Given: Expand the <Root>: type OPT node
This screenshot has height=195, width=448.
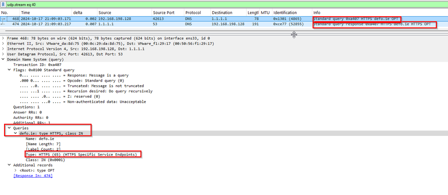Looking at the screenshot, I should (x=15, y=170).
